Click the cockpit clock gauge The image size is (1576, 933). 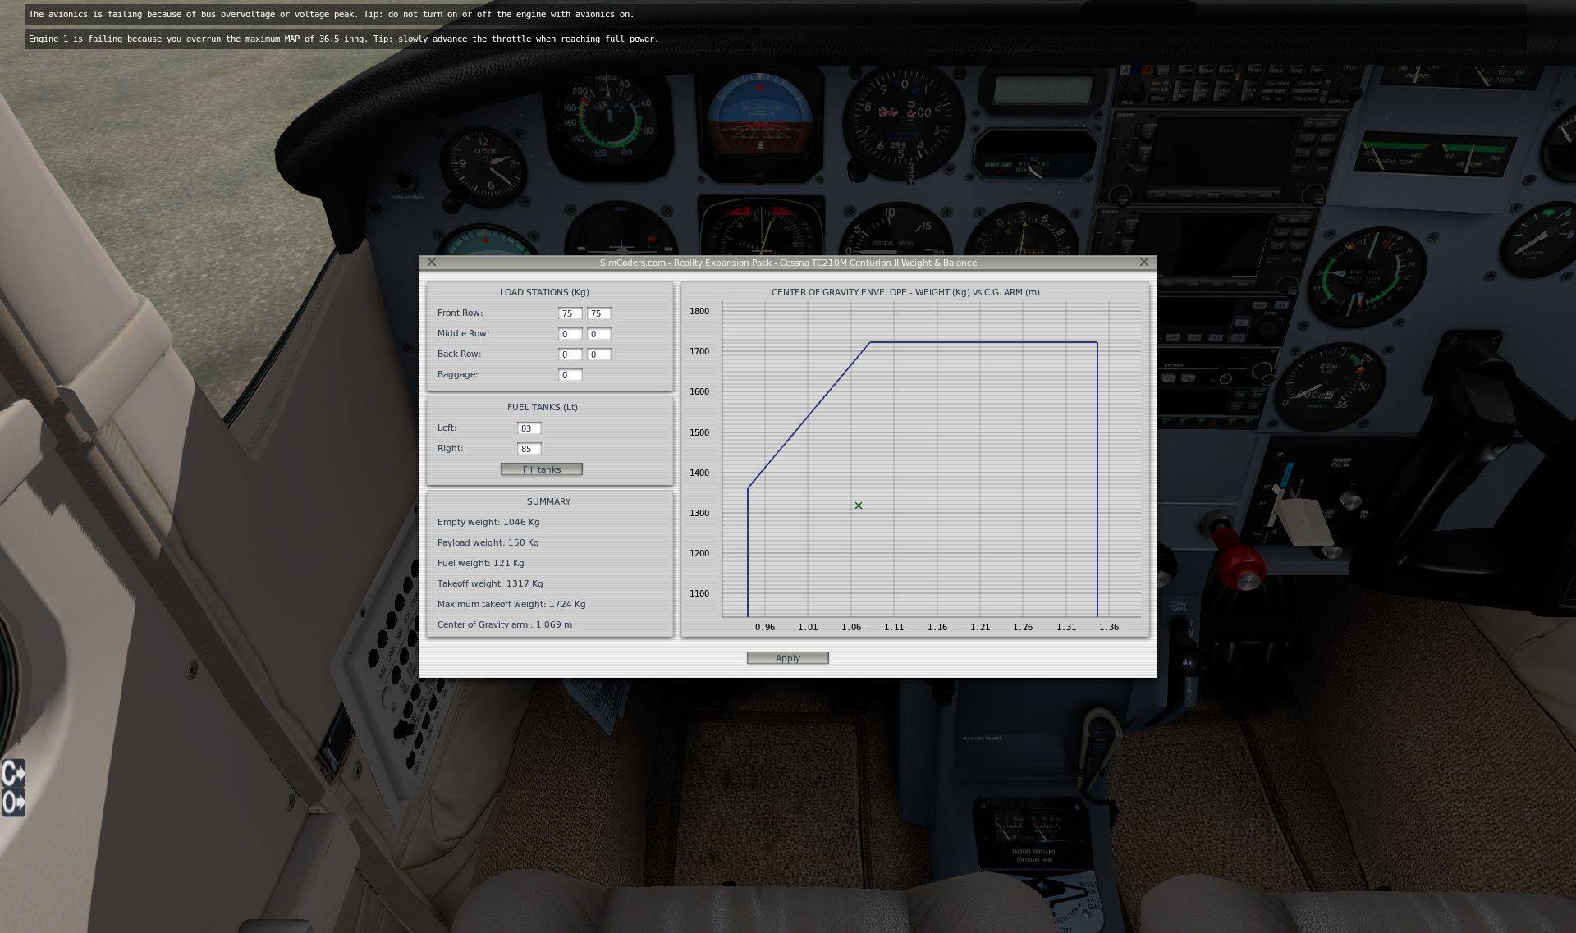click(x=486, y=167)
